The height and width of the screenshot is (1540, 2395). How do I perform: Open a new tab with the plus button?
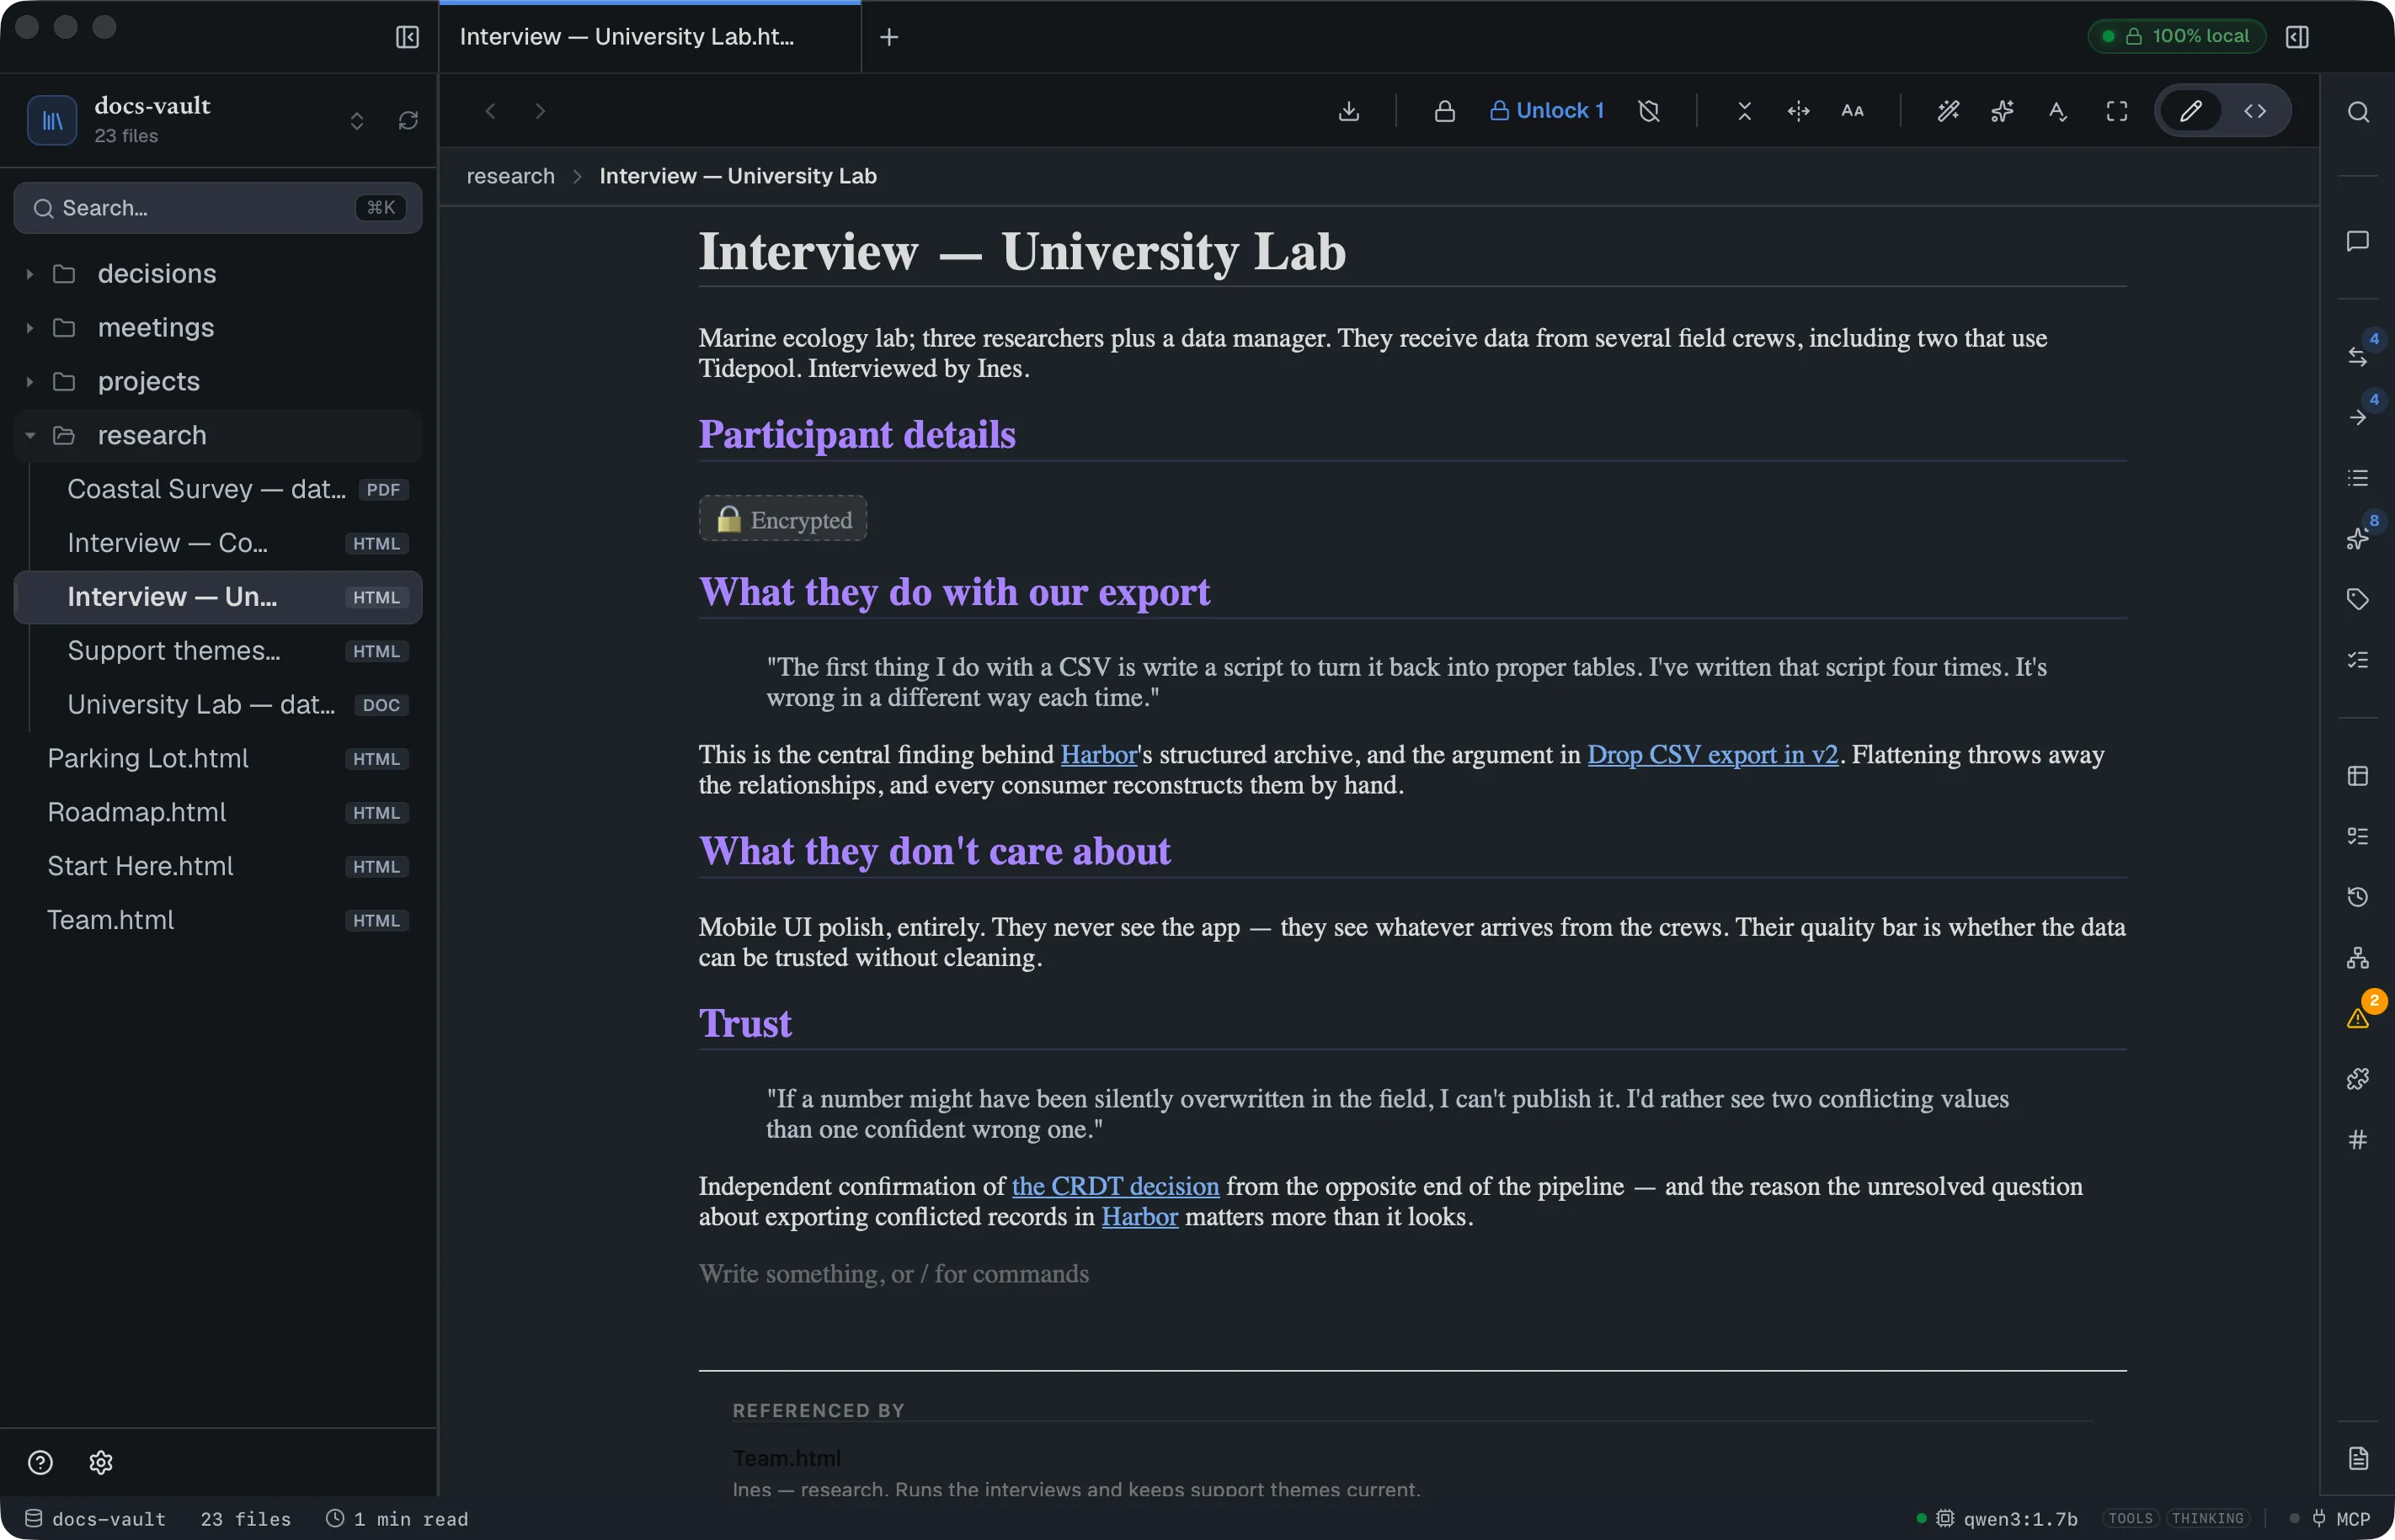click(888, 37)
